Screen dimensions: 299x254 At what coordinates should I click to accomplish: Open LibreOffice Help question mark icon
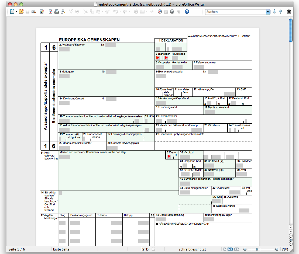coord(187,12)
